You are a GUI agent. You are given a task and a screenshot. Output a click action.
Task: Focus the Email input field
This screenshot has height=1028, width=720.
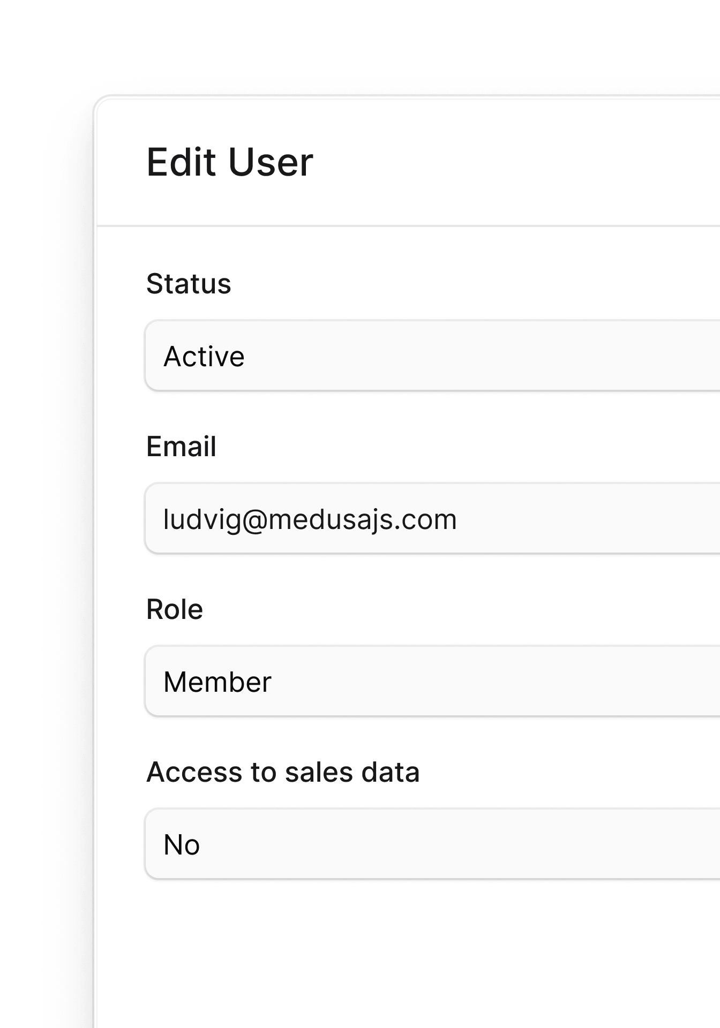[433, 519]
